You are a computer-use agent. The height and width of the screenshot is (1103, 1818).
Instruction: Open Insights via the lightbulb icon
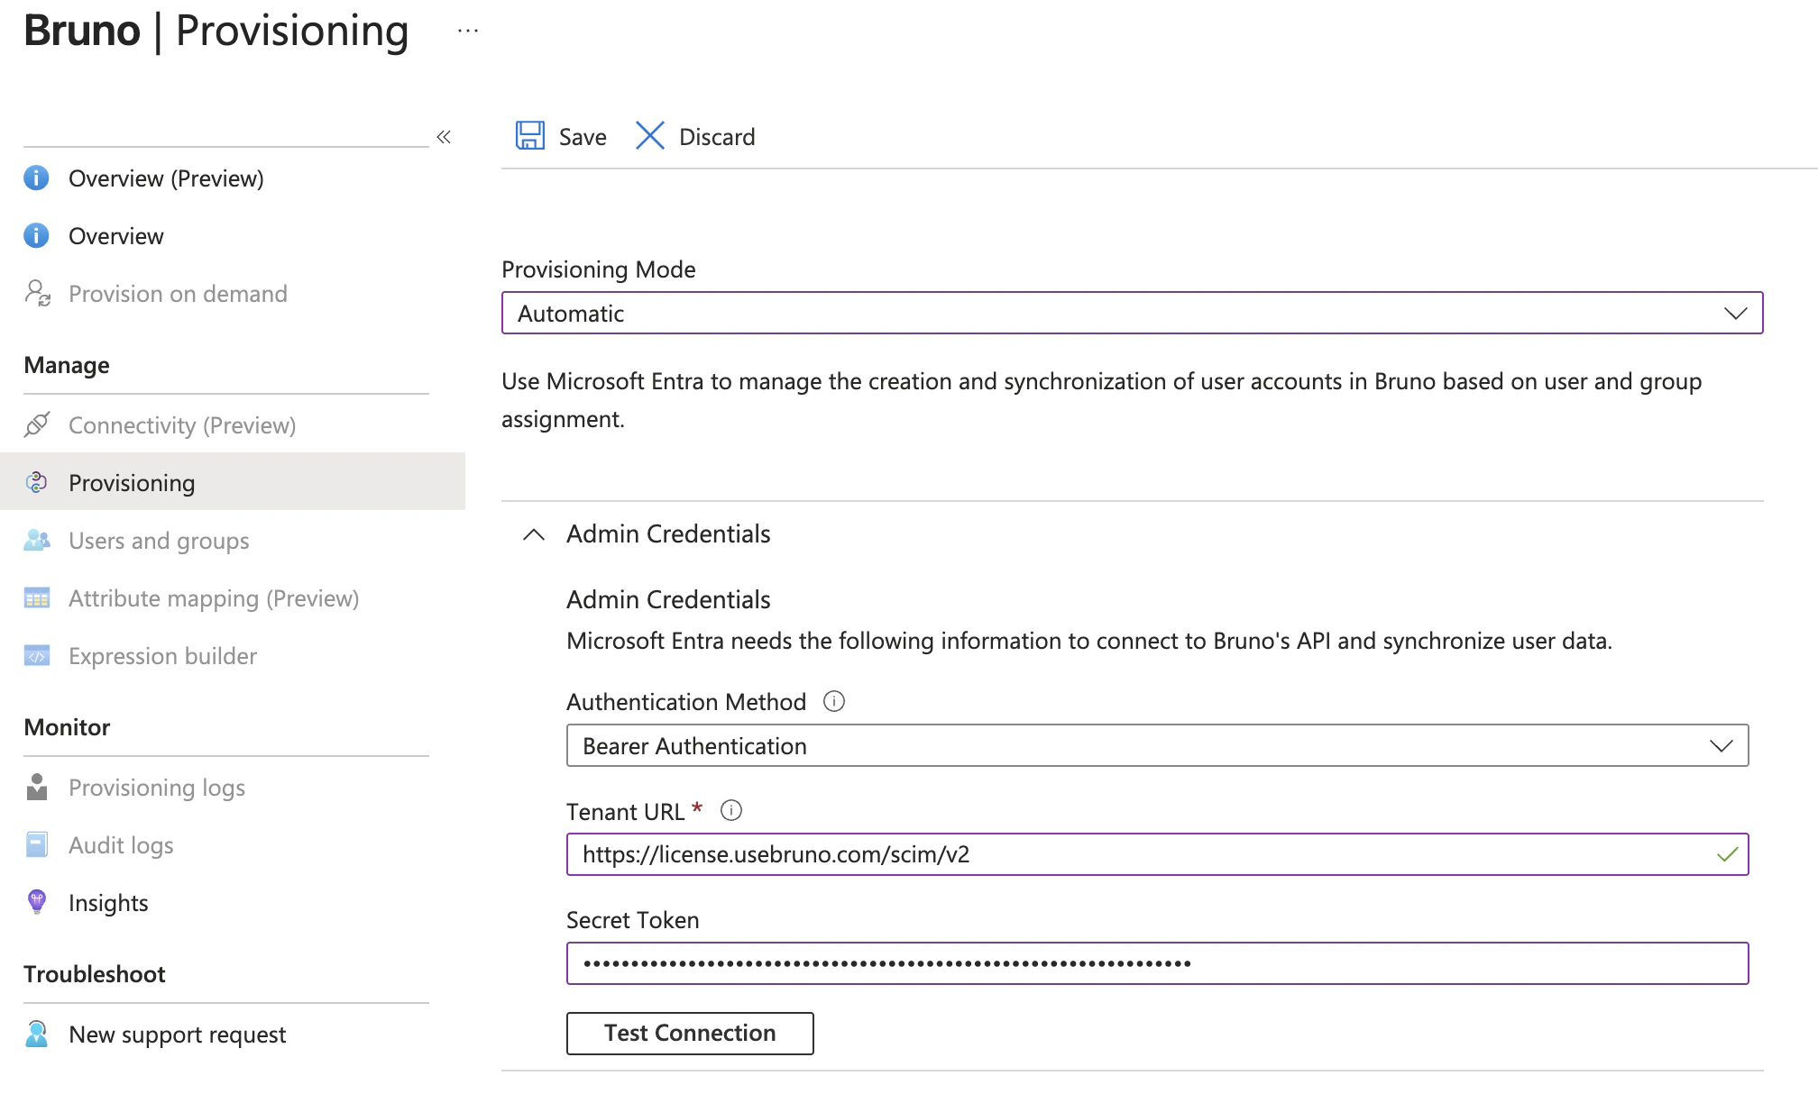coord(37,901)
